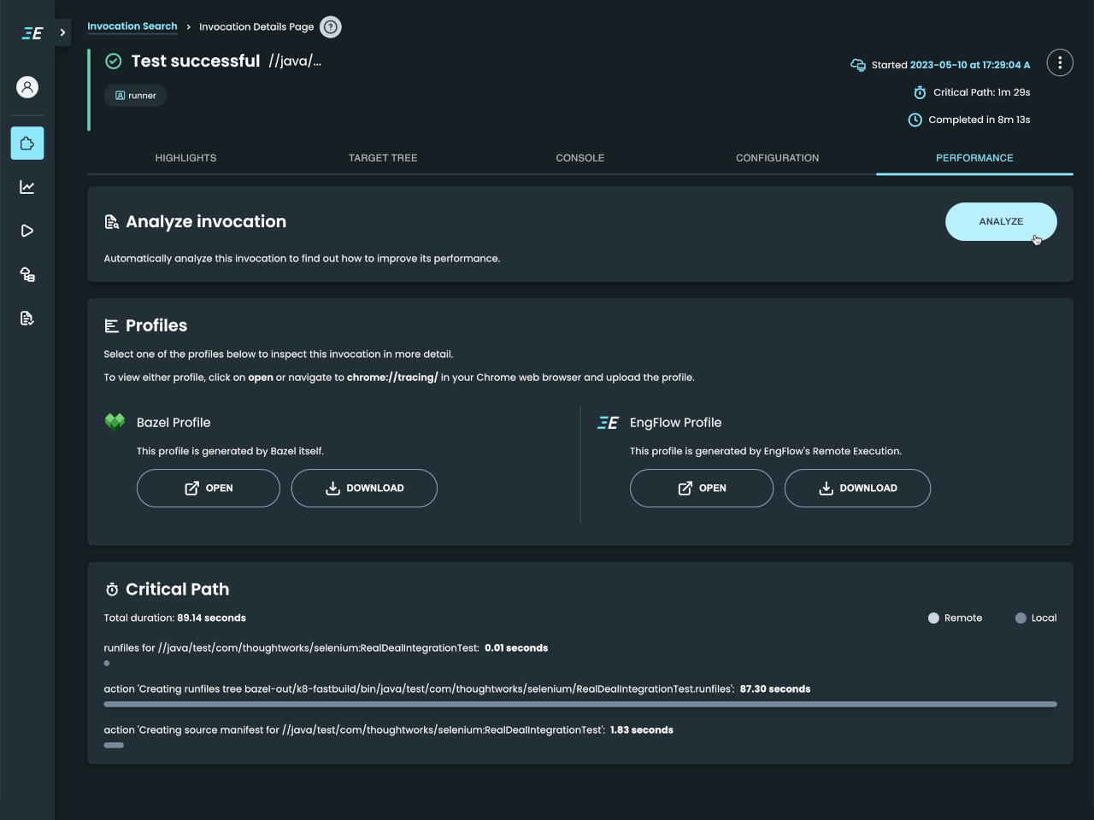Open the Console tab
Screen dimensions: 1094x820
580,158
